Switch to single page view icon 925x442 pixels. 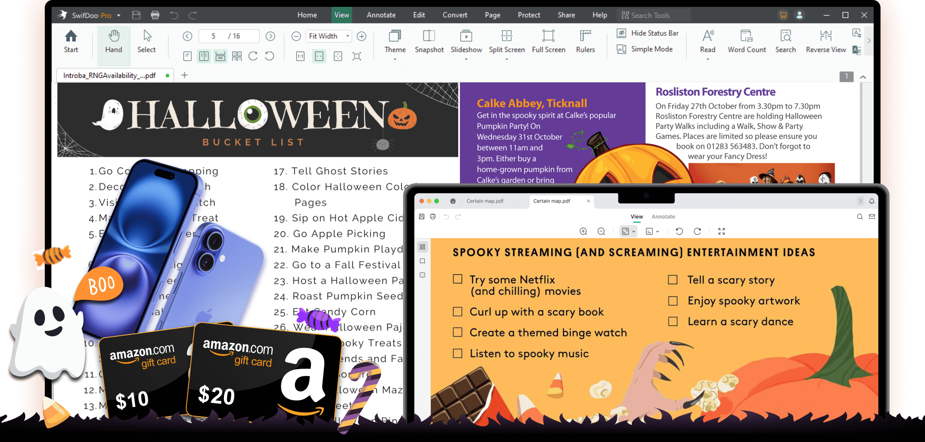(x=187, y=56)
